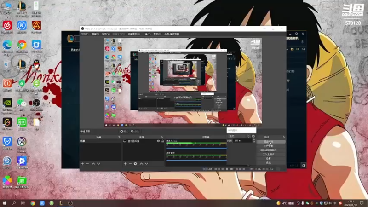Open taskbar search magnifier
The width and height of the screenshot is (368, 207).
14,203
